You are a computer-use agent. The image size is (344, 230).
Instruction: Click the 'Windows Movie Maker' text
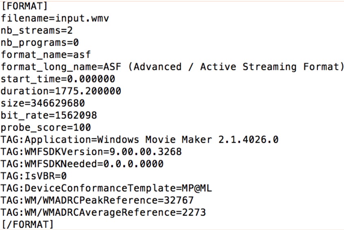click(x=154, y=139)
